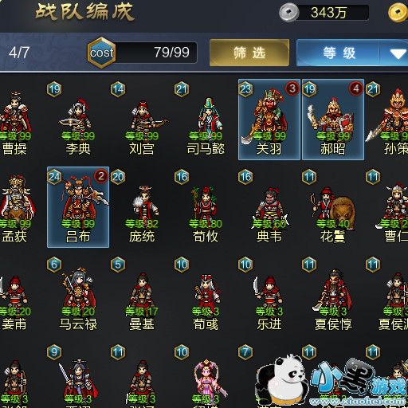Select the 典韦 hero portrait
The image size is (408, 408).
[x=269, y=207]
